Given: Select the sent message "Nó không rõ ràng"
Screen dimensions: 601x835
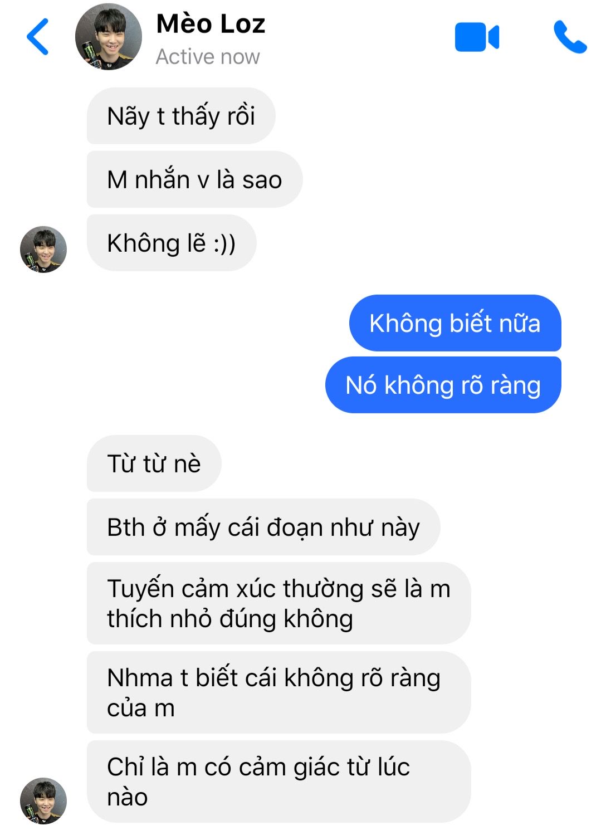Looking at the screenshot, I should coord(443,385).
